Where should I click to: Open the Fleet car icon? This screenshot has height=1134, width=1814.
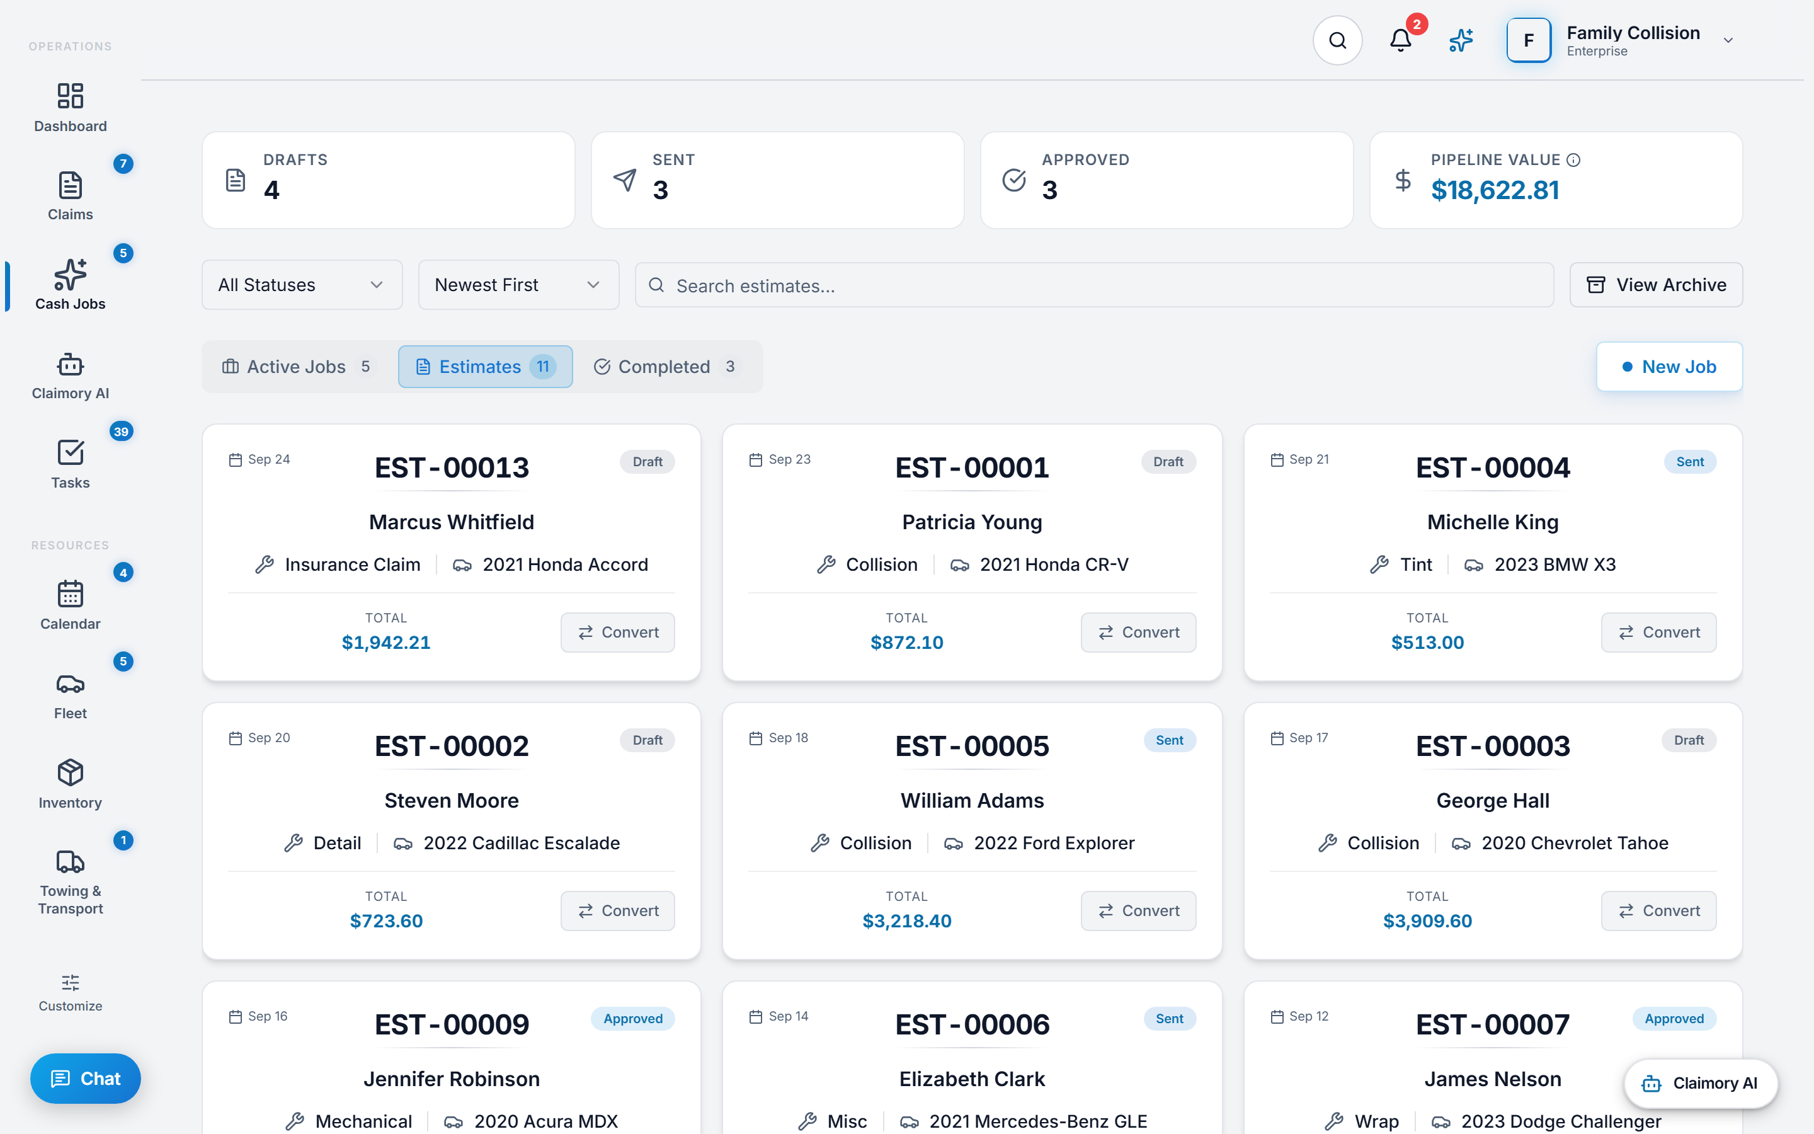71,684
